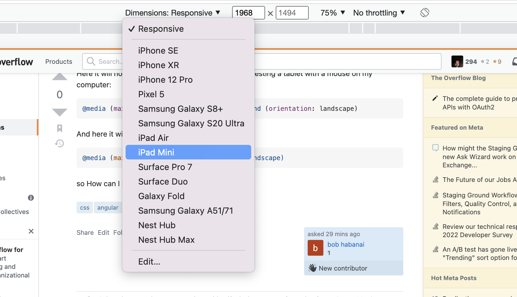Select the highlighted iPad Mini device
Viewport: 517px width, 297px height.
tap(188, 152)
